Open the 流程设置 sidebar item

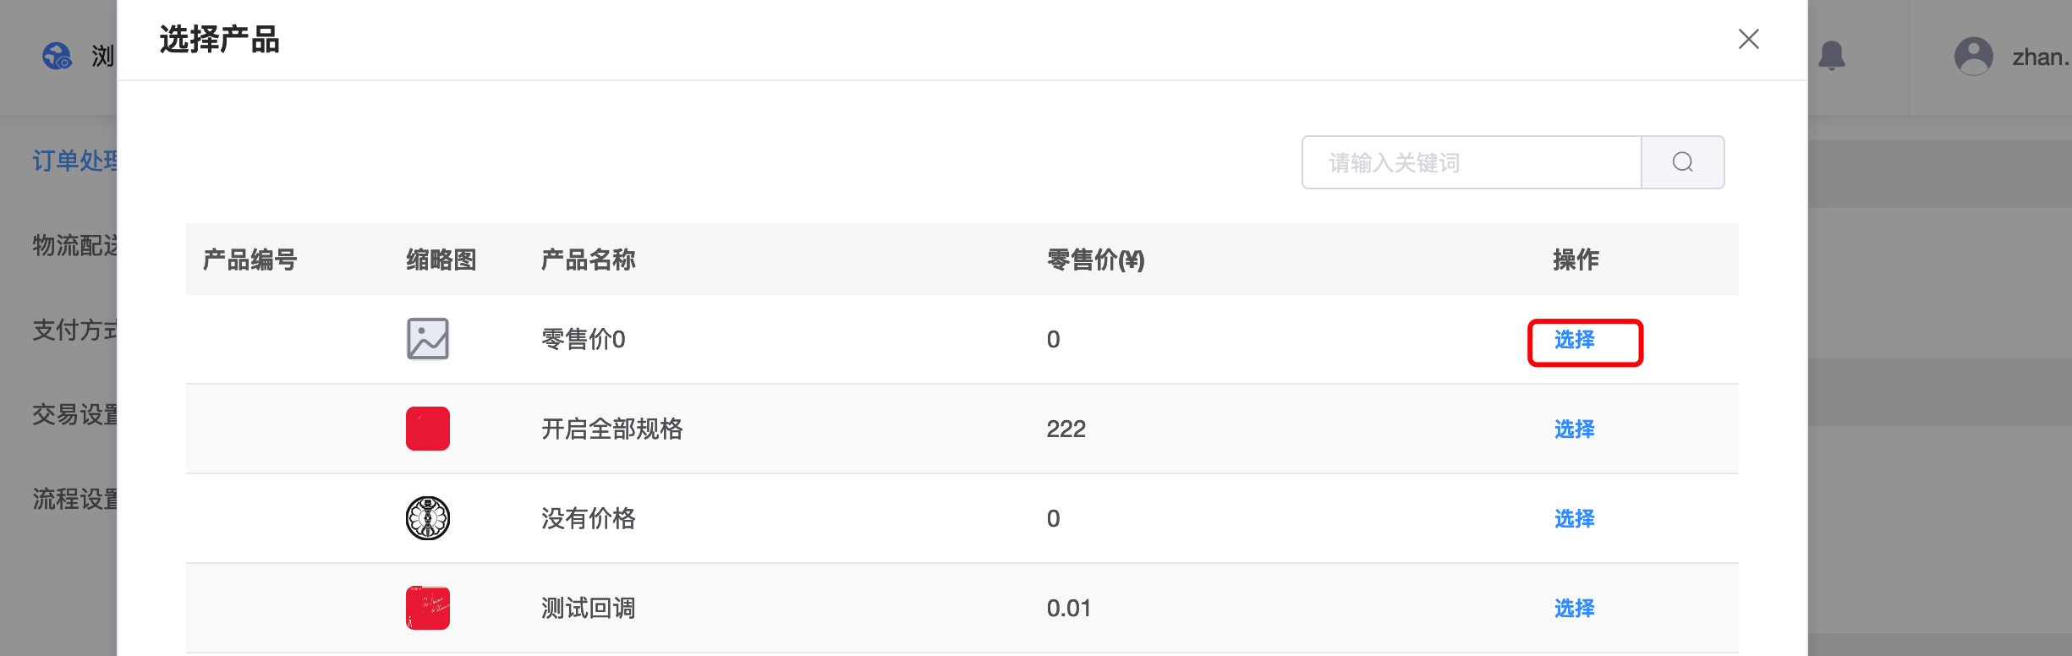(74, 499)
